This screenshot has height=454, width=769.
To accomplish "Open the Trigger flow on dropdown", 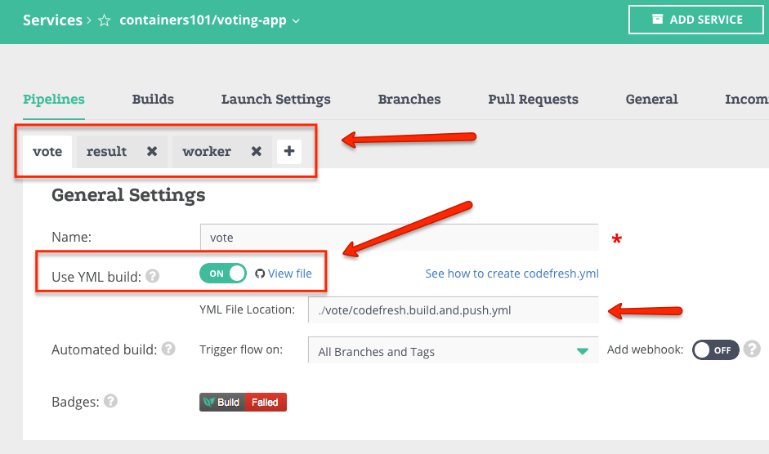I will tap(454, 350).
